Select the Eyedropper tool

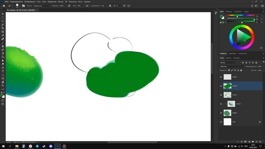pos(3,35)
